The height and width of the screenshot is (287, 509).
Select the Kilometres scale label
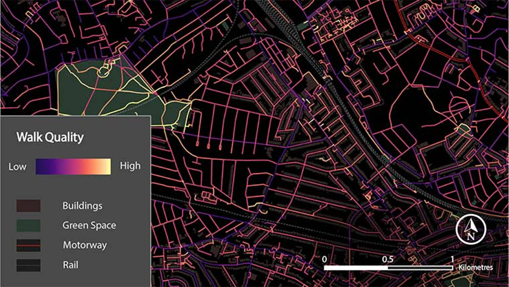475,267
